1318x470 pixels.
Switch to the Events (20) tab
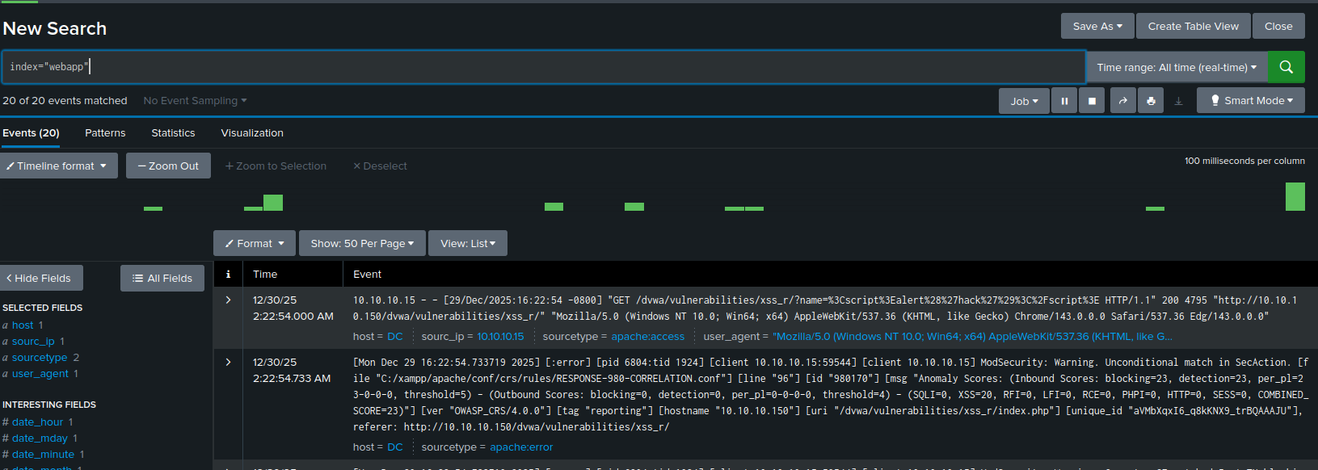[x=31, y=133]
